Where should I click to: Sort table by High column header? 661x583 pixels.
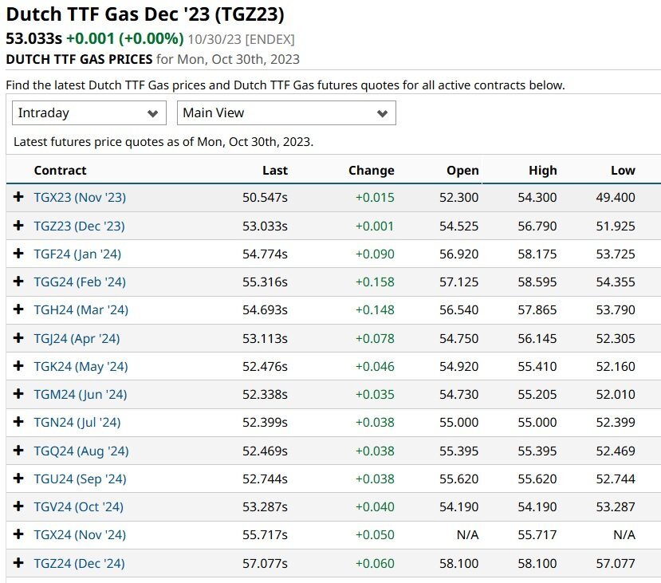[x=543, y=171]
